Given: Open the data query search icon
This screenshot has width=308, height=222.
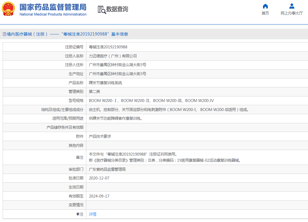Looking at the screenshot, I should tap(102, 10).
